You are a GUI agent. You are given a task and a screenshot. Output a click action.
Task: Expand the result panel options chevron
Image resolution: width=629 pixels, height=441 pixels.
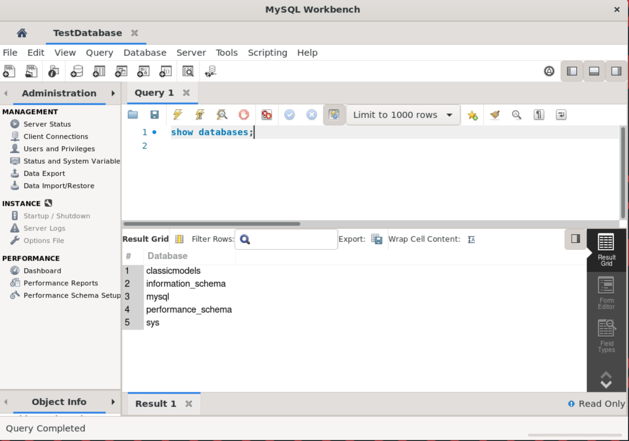click(x=606, y=380)
